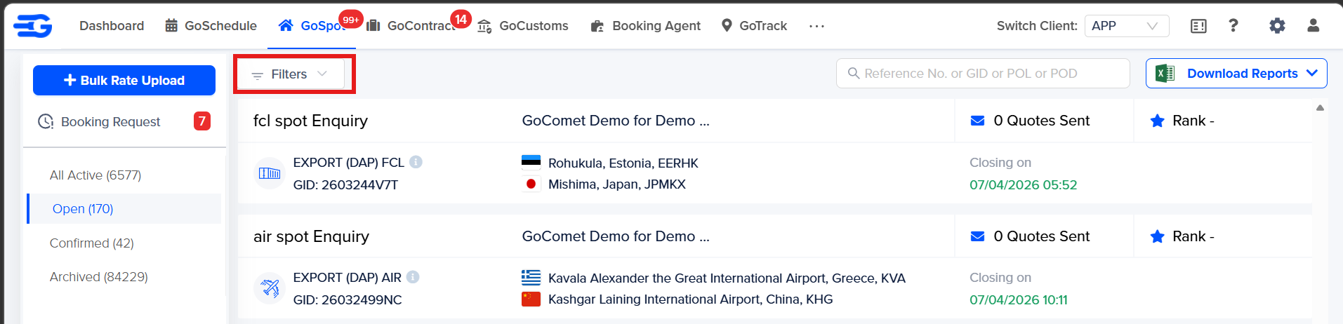Viewport: 1343px width, 324px height.
Task: Click the Booking Request count badge 7
Action: 202,121
